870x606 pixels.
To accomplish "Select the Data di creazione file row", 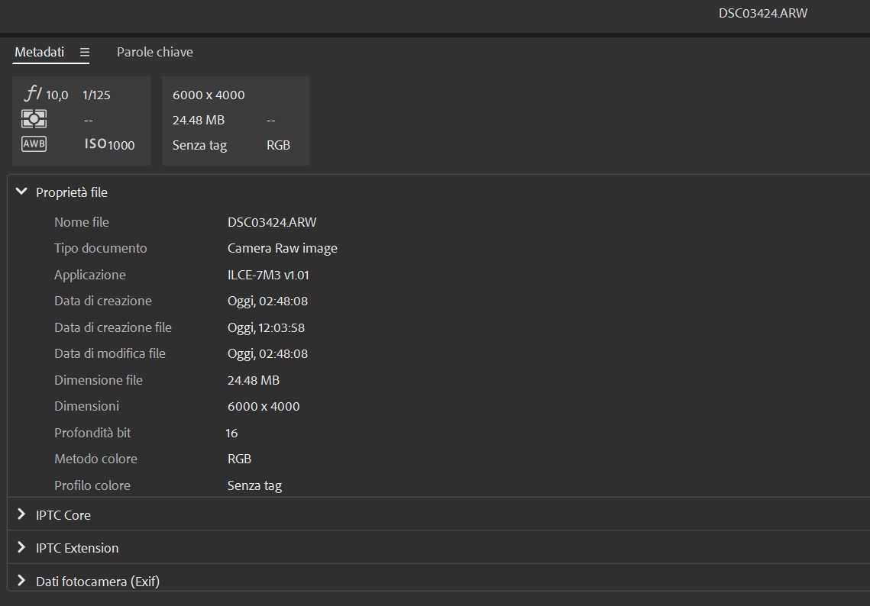I will point(112,327).
